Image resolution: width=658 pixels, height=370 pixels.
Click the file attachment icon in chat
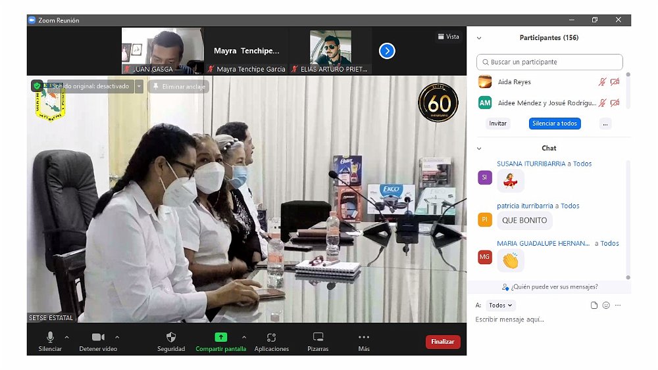click(x=594, y=306)
